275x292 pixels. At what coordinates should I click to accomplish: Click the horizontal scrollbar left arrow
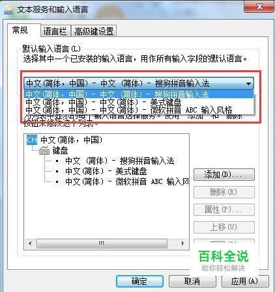(30, 243)
